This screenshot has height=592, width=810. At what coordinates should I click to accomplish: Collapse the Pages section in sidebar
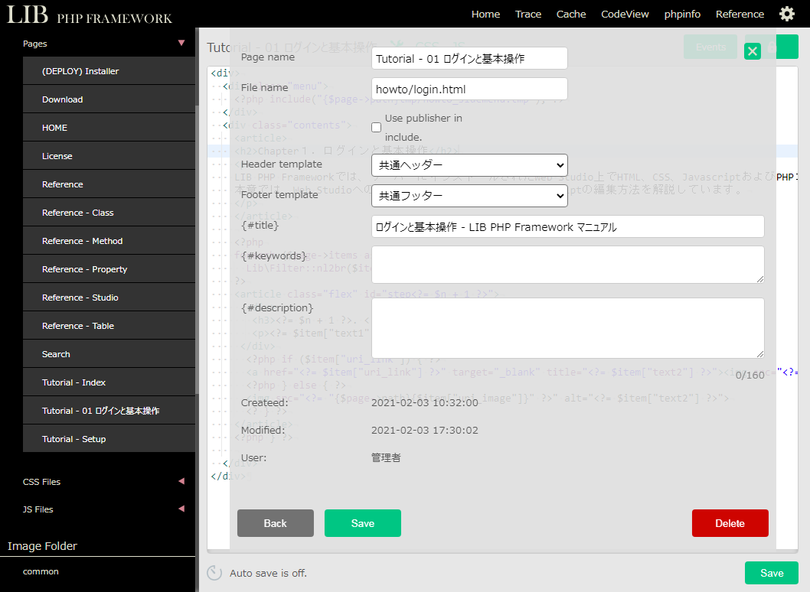pyautogui.click(x=181, y=44)
